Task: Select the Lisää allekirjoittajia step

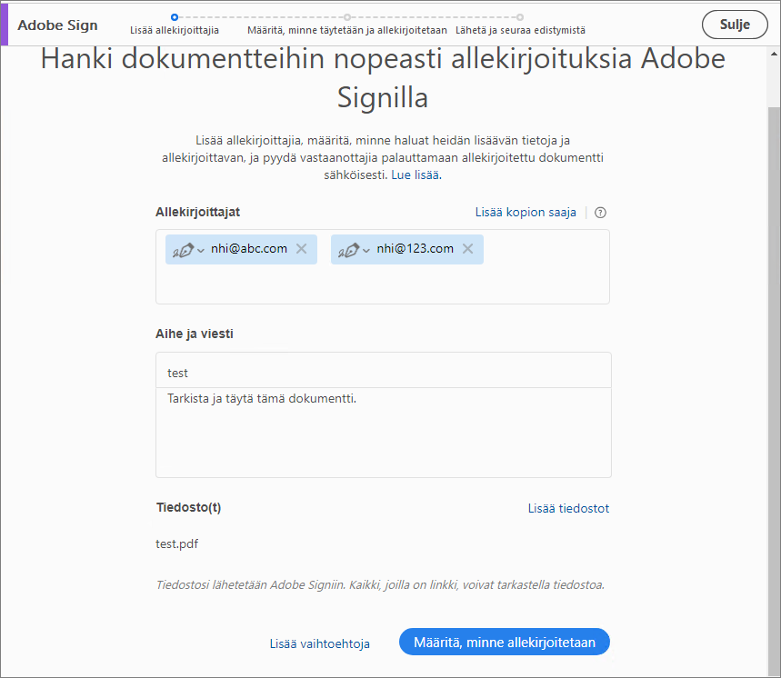Action: click(178, 30)
